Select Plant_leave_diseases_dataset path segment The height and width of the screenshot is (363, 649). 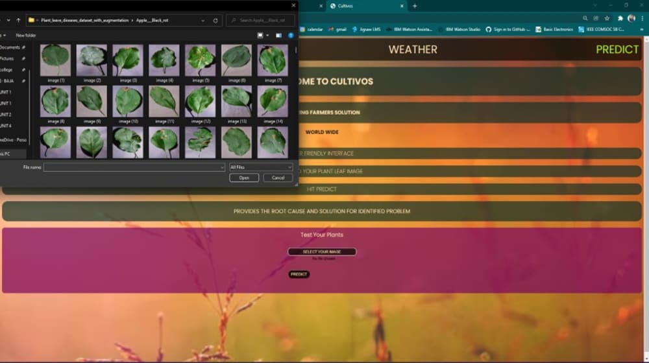(x=85, y=20)
